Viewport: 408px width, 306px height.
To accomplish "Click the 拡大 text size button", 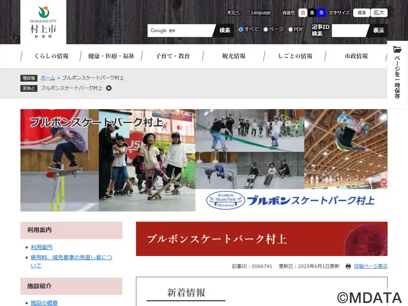I will (x=378, y=13).
